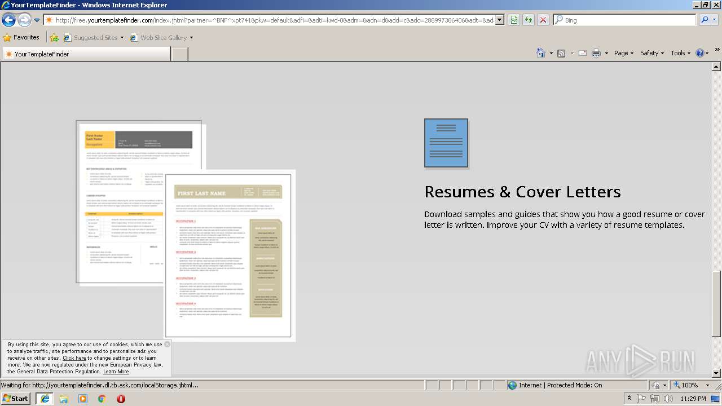Screen dimensions: 722x406
Task: Open the Page menu
Action: tap(624, 53)
